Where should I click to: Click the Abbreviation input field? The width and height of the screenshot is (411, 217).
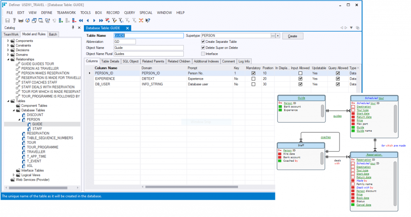[x=125, y=42]
